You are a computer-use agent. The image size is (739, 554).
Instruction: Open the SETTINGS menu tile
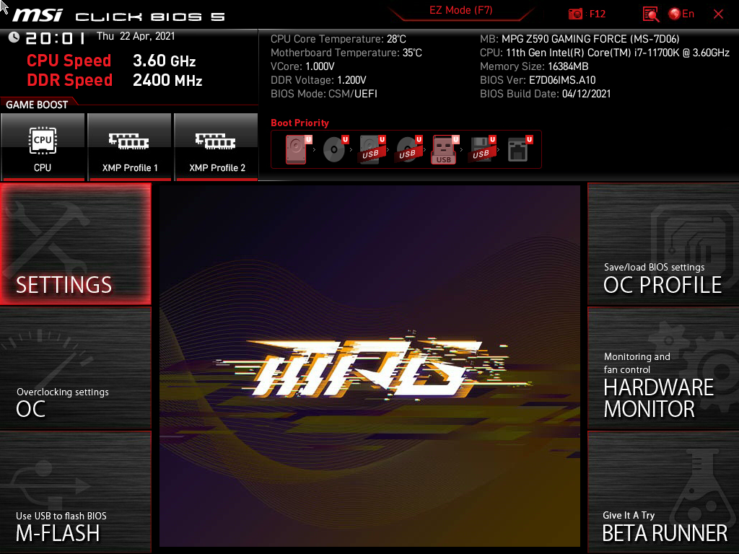click(x=75, y=244)
